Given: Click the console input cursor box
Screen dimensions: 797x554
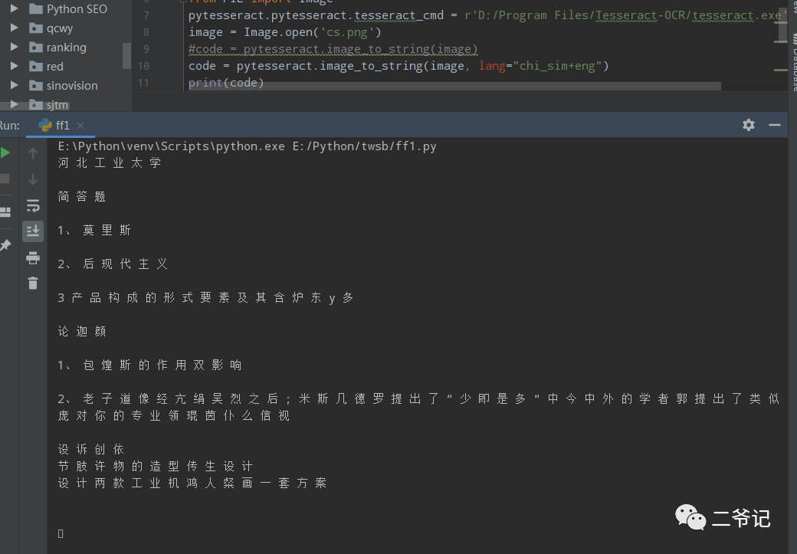Looking at the screenshot, I should point(61,533).
